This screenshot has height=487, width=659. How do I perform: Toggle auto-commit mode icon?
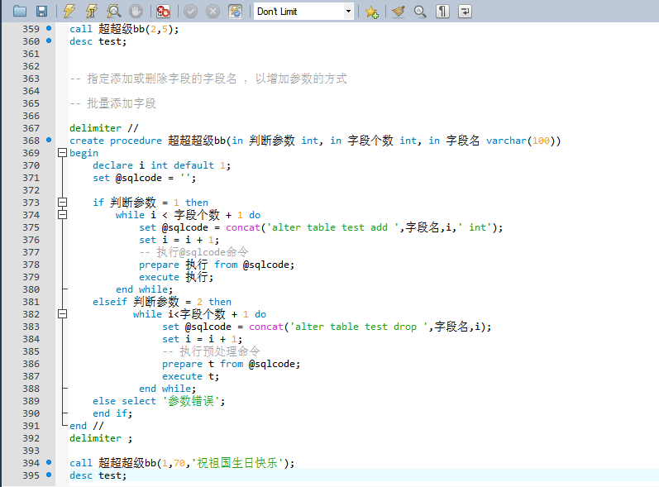tap(236, 12)
